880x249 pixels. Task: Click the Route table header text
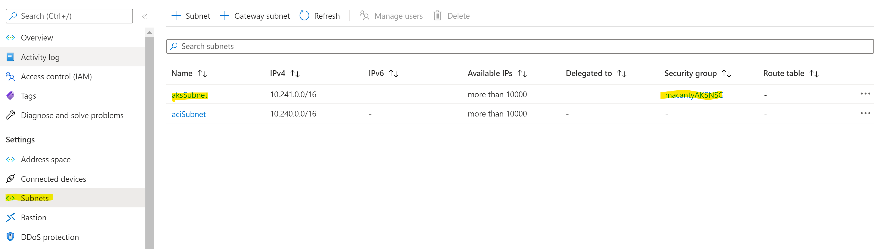(x=784, y=73)
